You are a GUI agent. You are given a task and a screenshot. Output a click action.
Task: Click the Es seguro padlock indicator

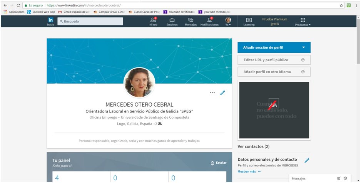coord(34,5)
